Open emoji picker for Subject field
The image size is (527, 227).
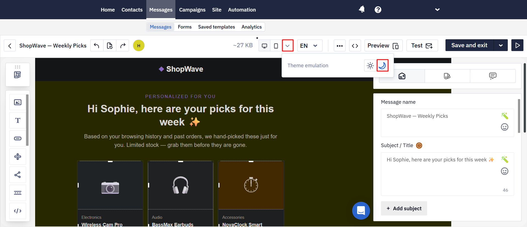504,171
